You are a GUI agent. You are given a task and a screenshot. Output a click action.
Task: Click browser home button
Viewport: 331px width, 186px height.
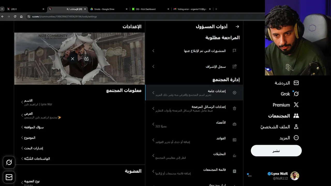coord(21,17)
